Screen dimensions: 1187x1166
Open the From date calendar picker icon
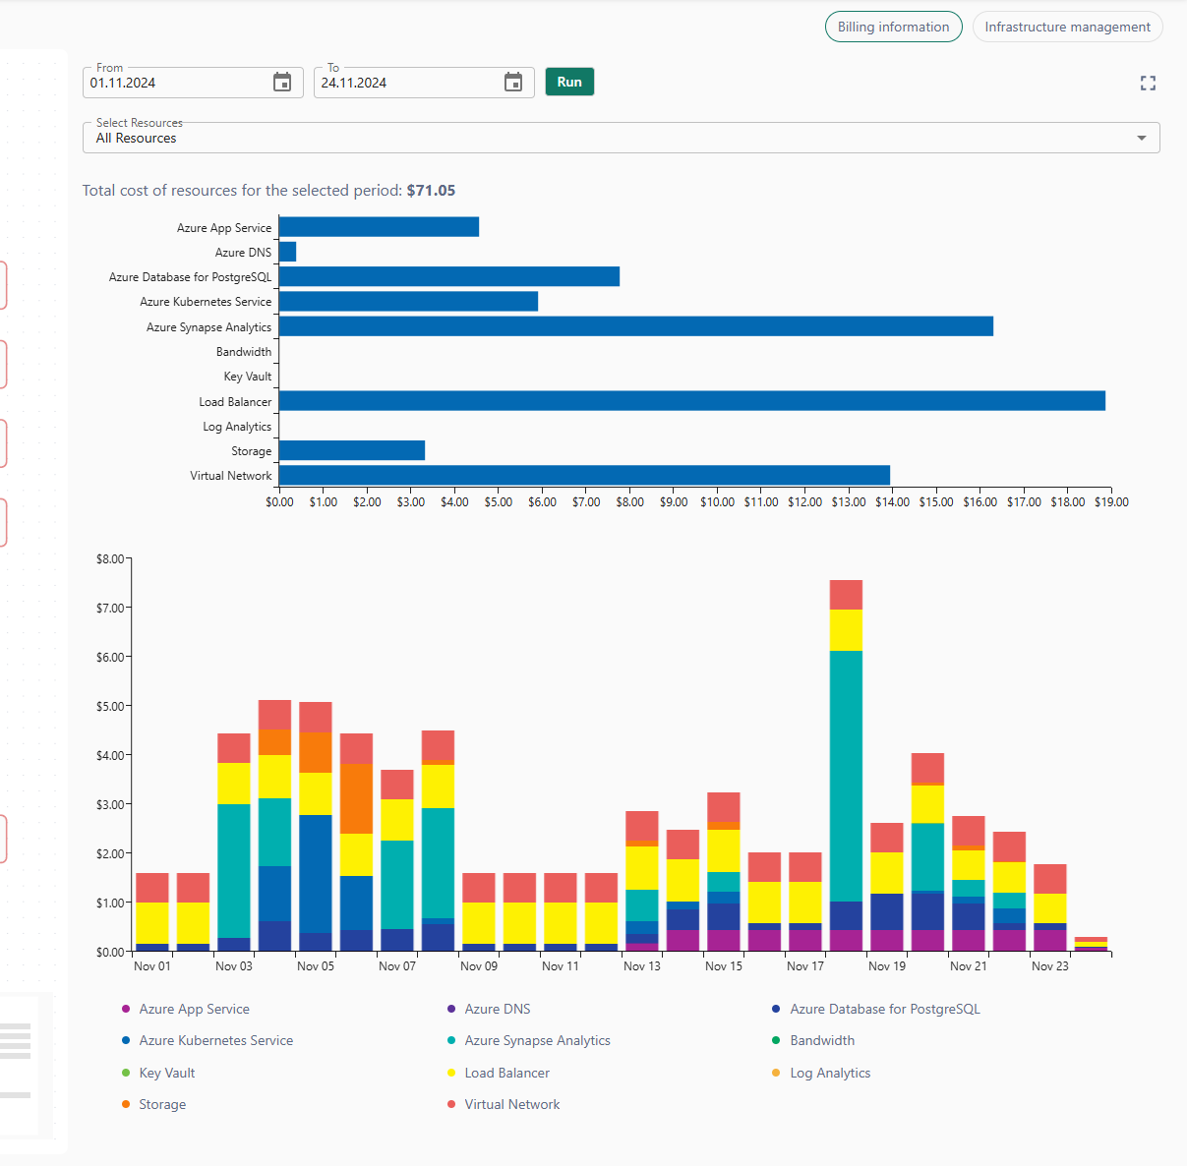tap(282, 83)
